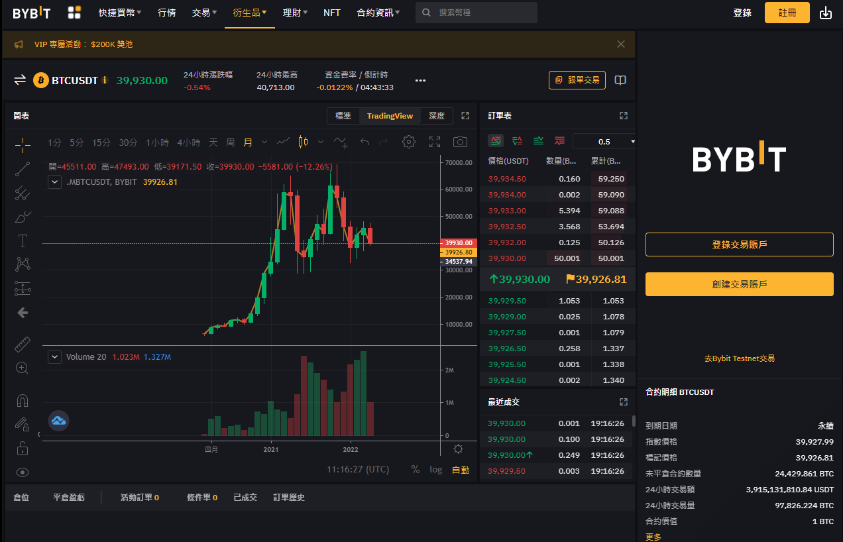Click the download app icon

pos(825,13)
